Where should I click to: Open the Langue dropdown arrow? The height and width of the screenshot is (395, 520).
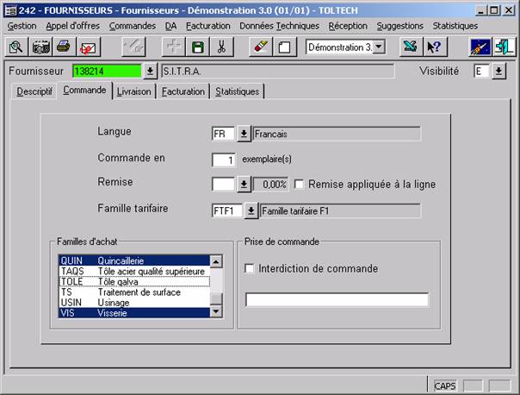[x=244, y=134]
